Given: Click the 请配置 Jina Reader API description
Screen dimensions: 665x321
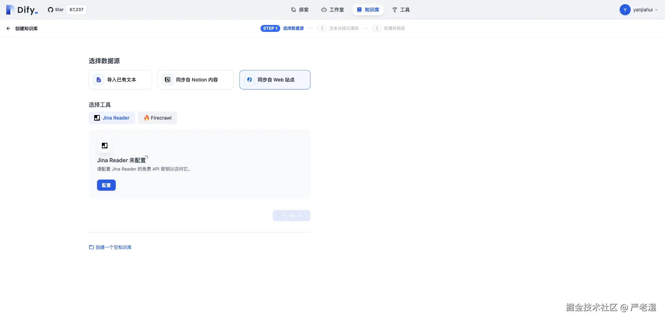Looking at the screenshot, I should tap(144, 169).
